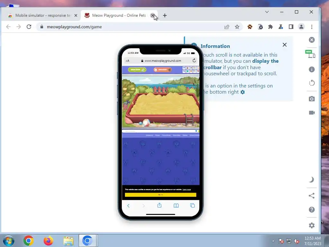The image size is (329, 247).
Task: Open the Chrome Labs flask icon
Action: [x=281, y=27]
